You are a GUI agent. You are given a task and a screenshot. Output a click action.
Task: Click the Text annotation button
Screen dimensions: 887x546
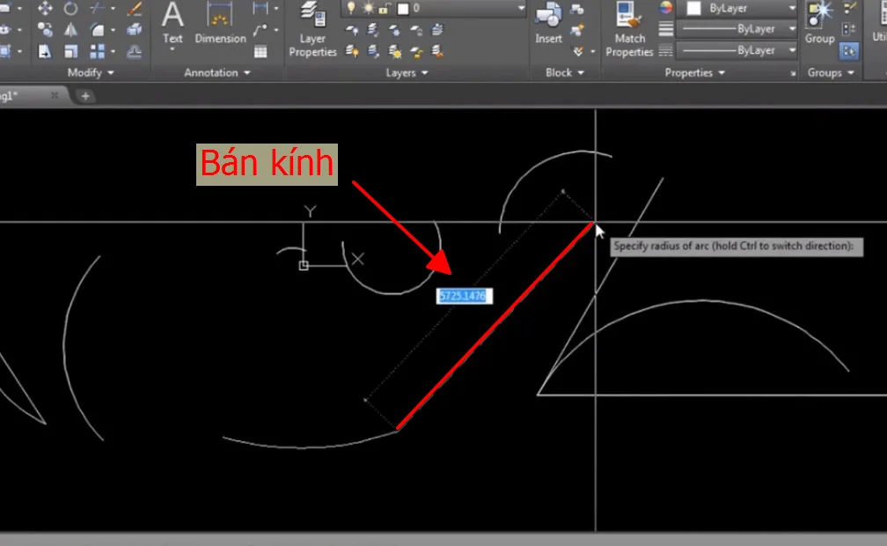[x=172, y=26]
